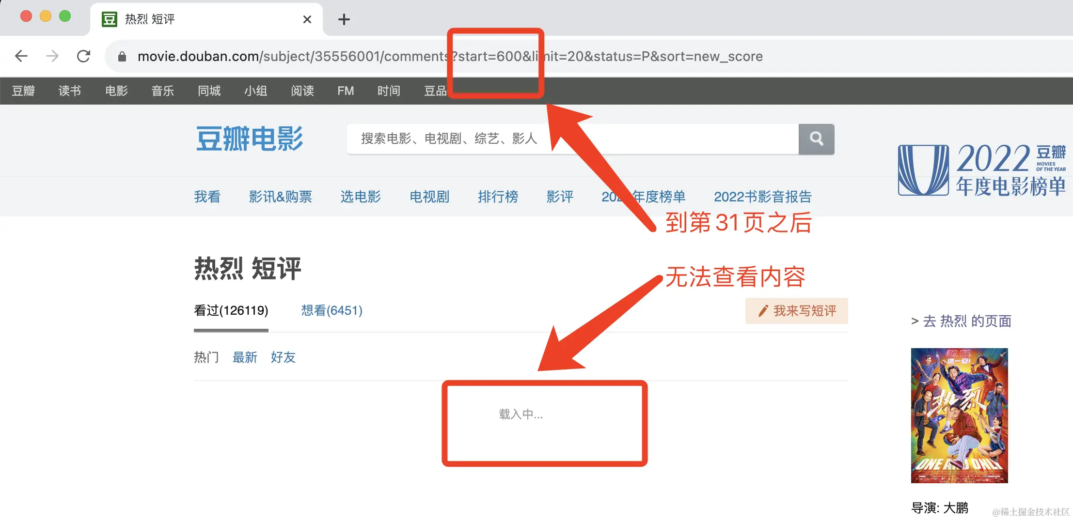Open 小组 in the top navigation bar
The image size is (1073, 520).
[x=256, y=91]
